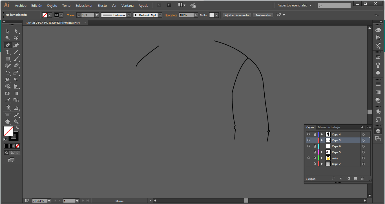
Task: Select the Zoom tool
Action: (16, 122)
